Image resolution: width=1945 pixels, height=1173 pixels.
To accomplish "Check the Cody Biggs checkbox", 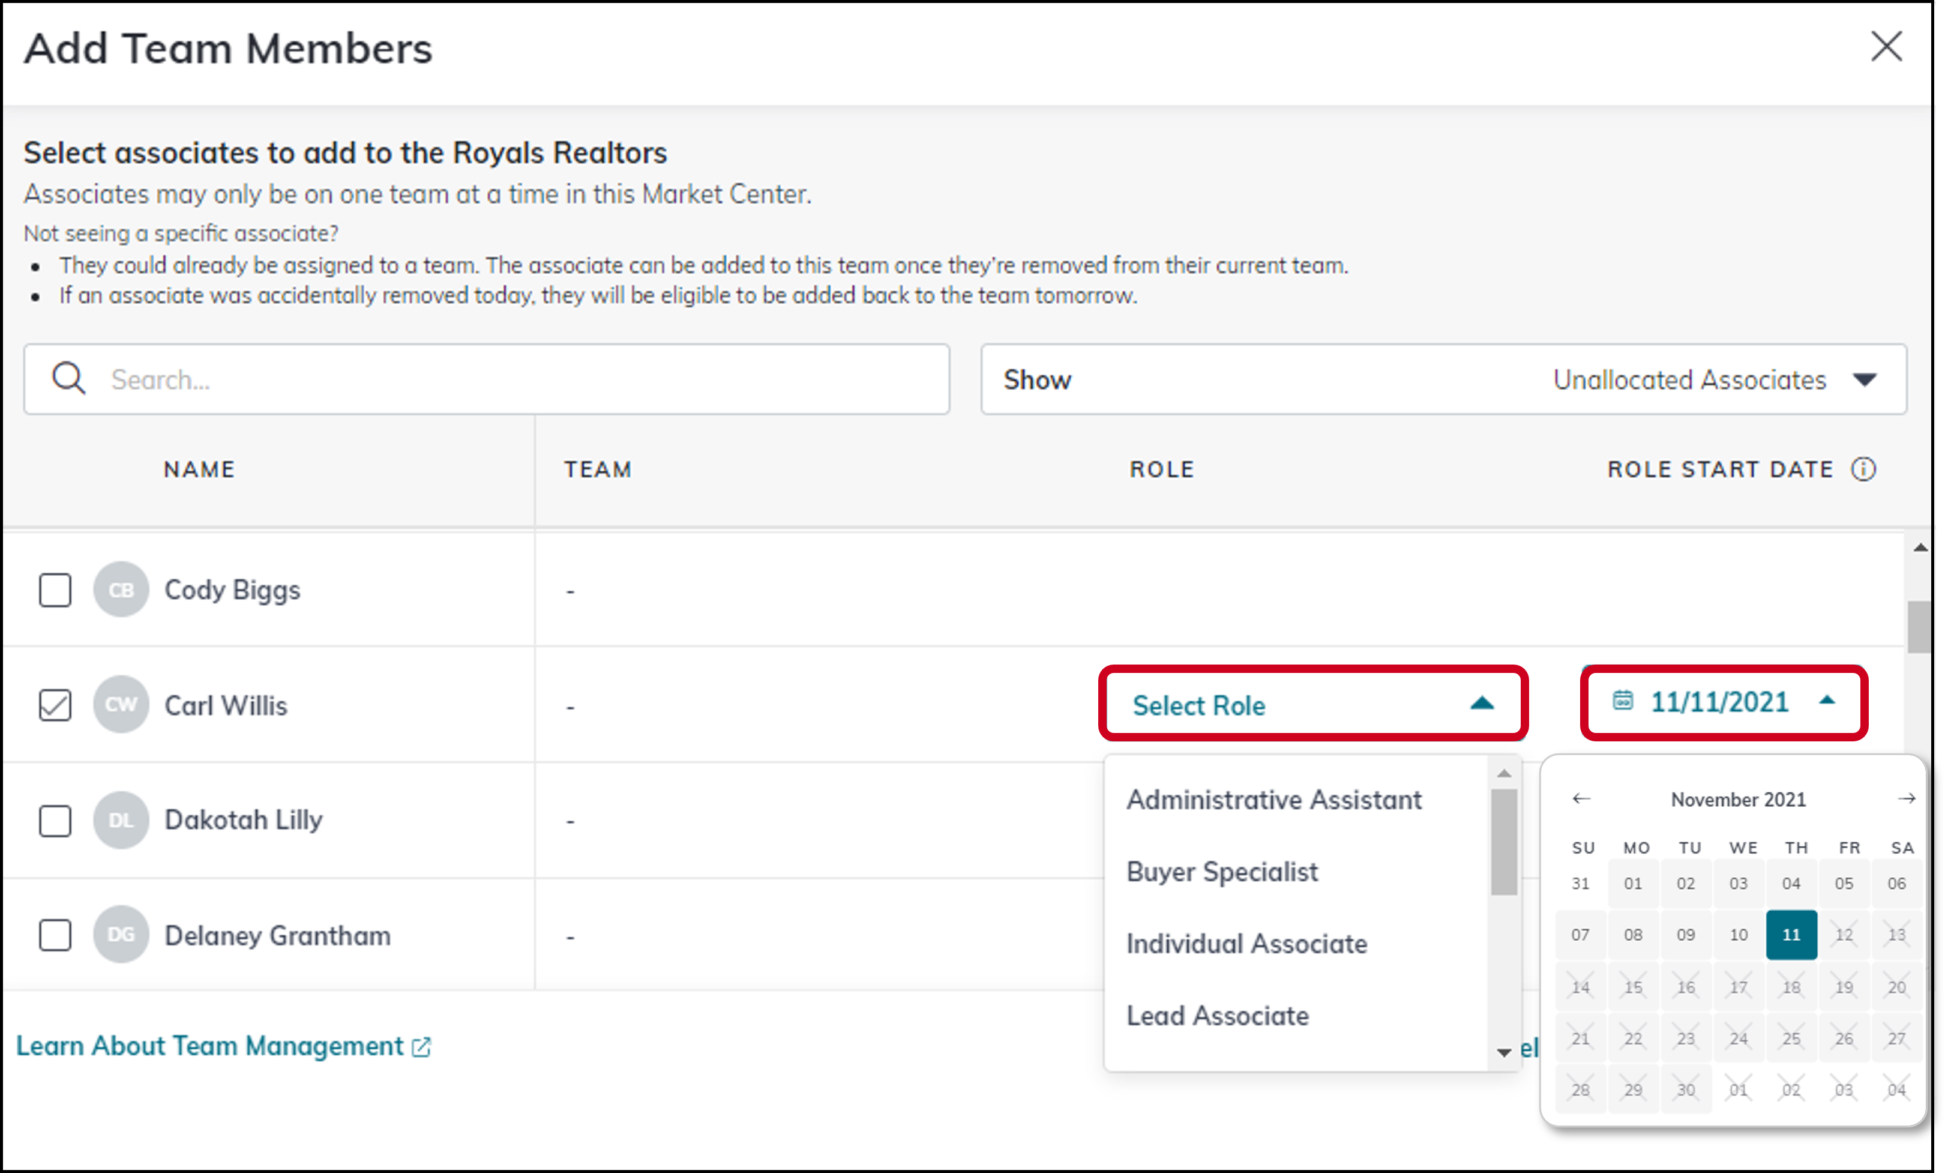I will pyautogui.click(x=55, y=590).
